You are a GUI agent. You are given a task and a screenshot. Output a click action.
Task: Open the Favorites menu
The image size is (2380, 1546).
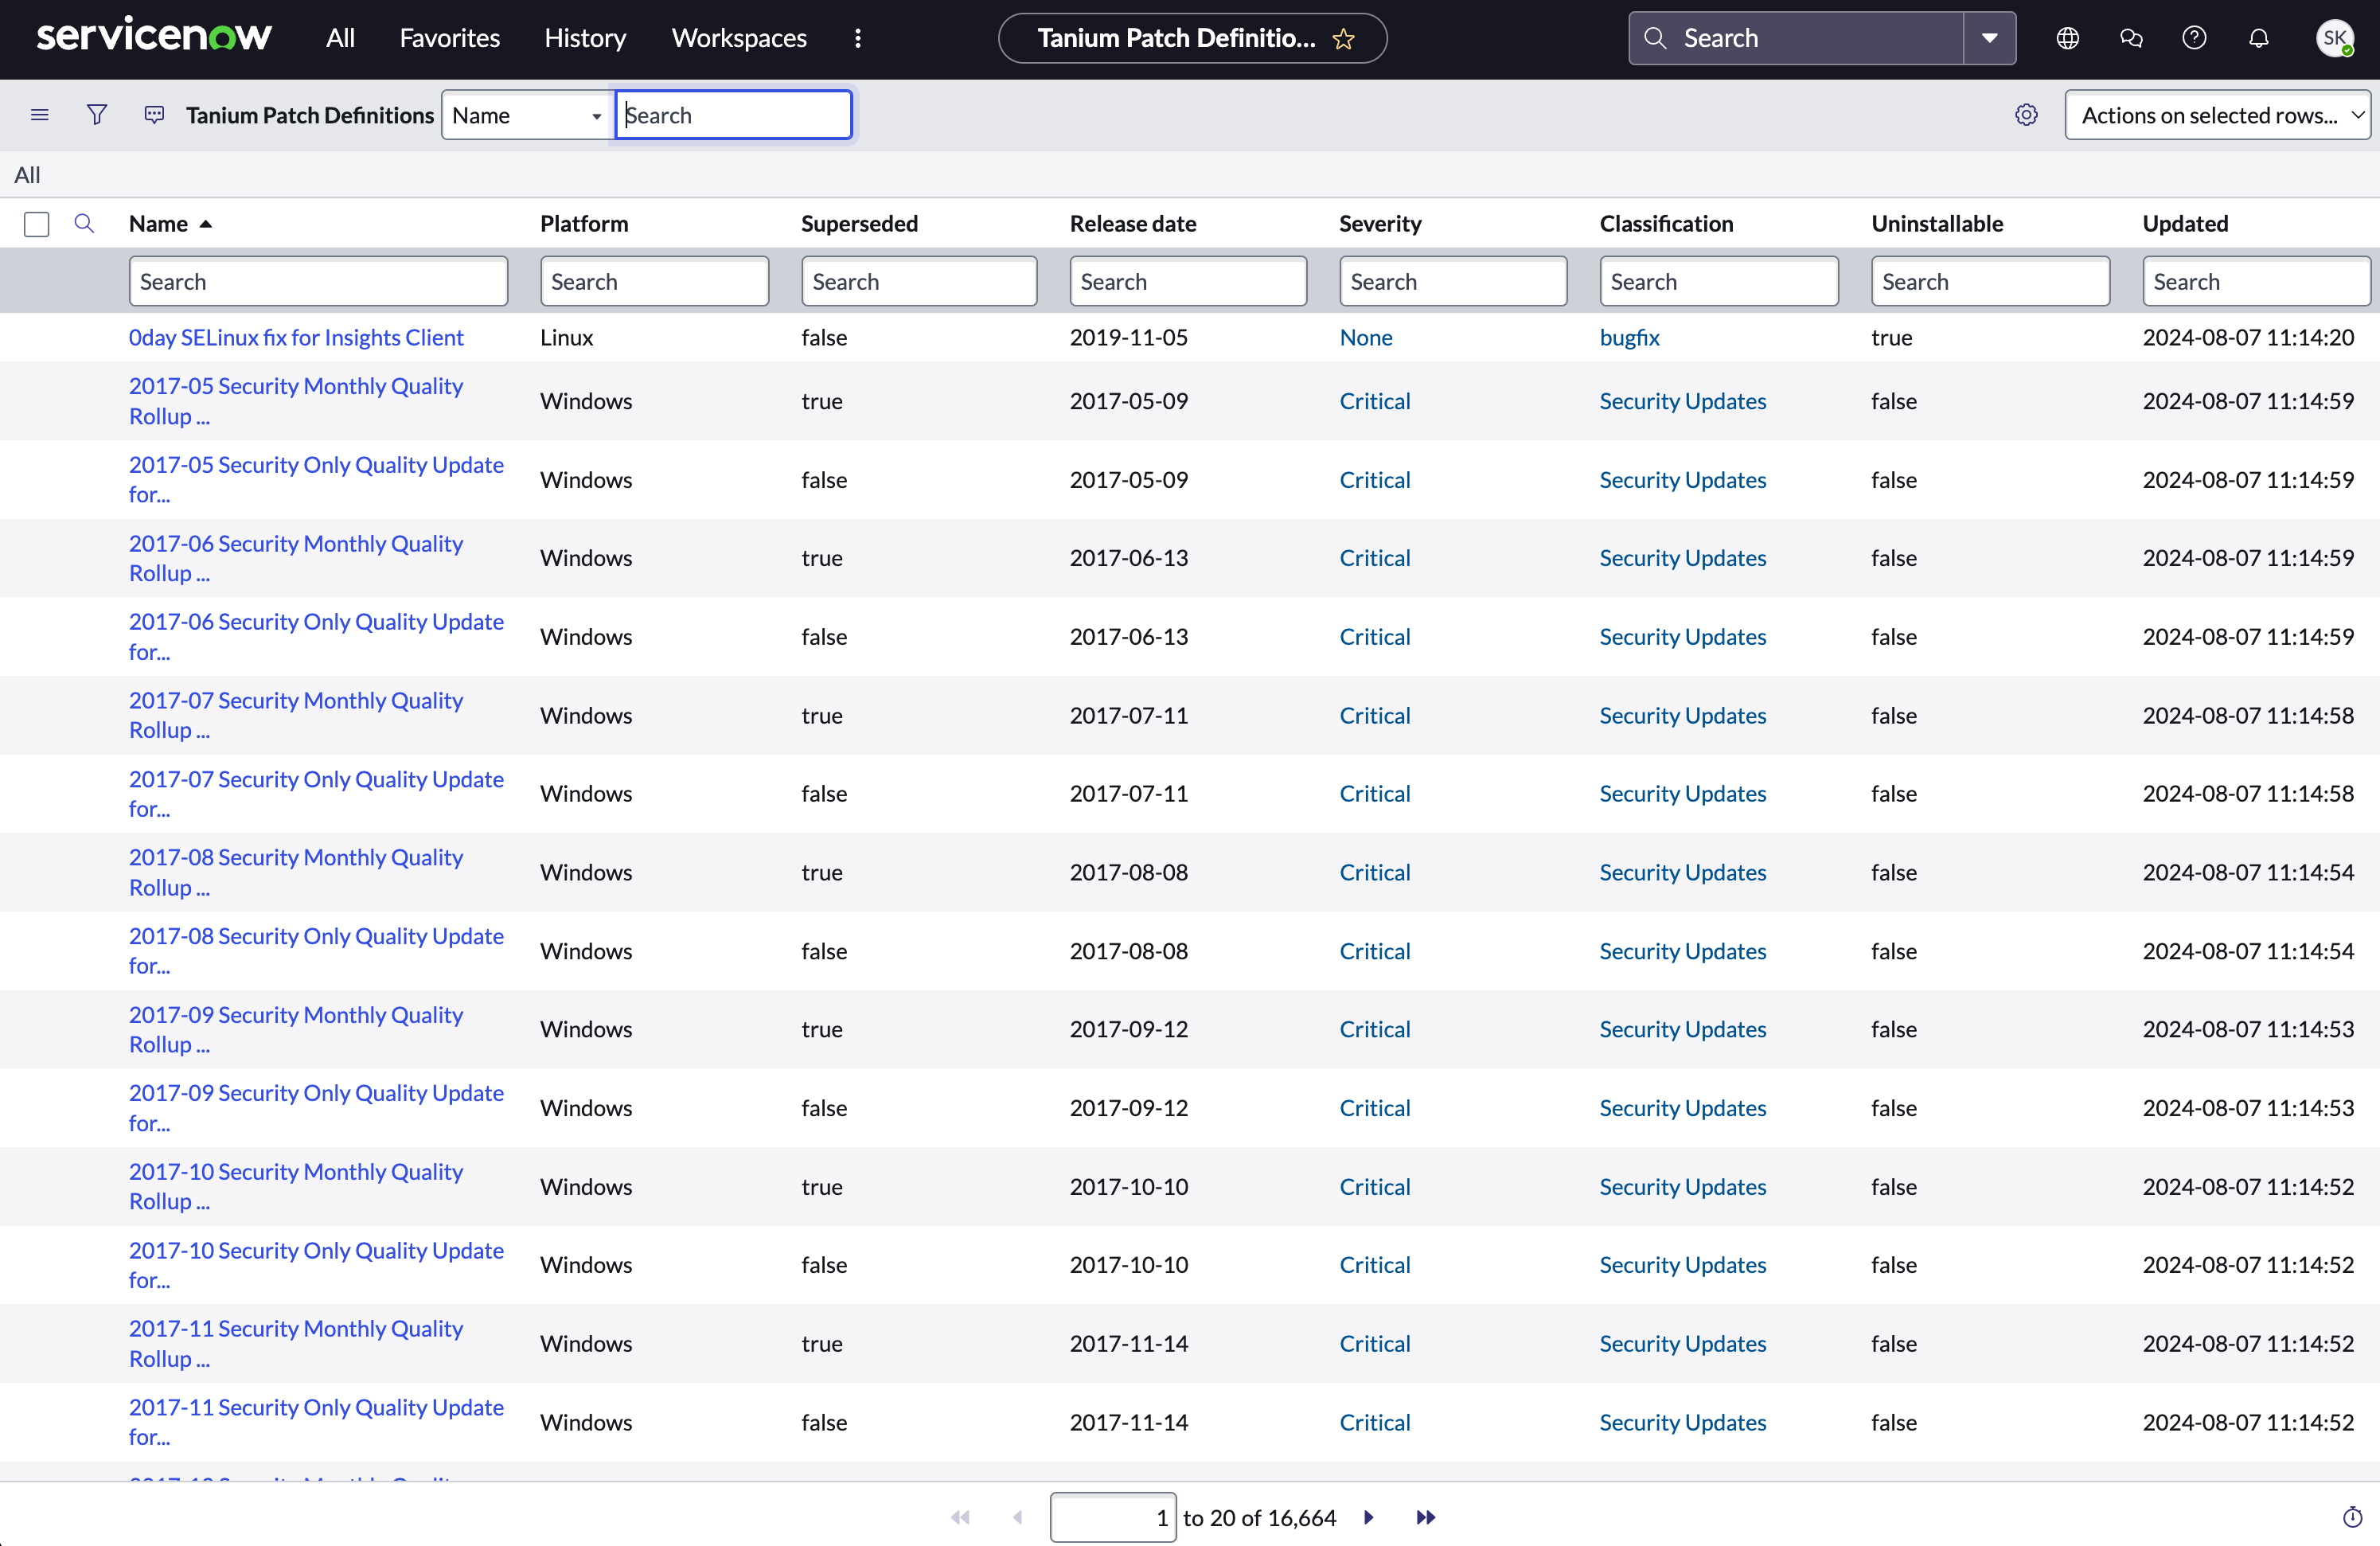(x=449, y=38)
